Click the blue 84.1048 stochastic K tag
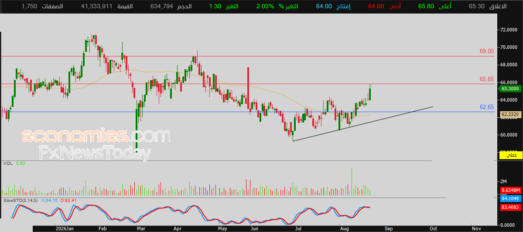523x232 pixels. click(511, 199)
